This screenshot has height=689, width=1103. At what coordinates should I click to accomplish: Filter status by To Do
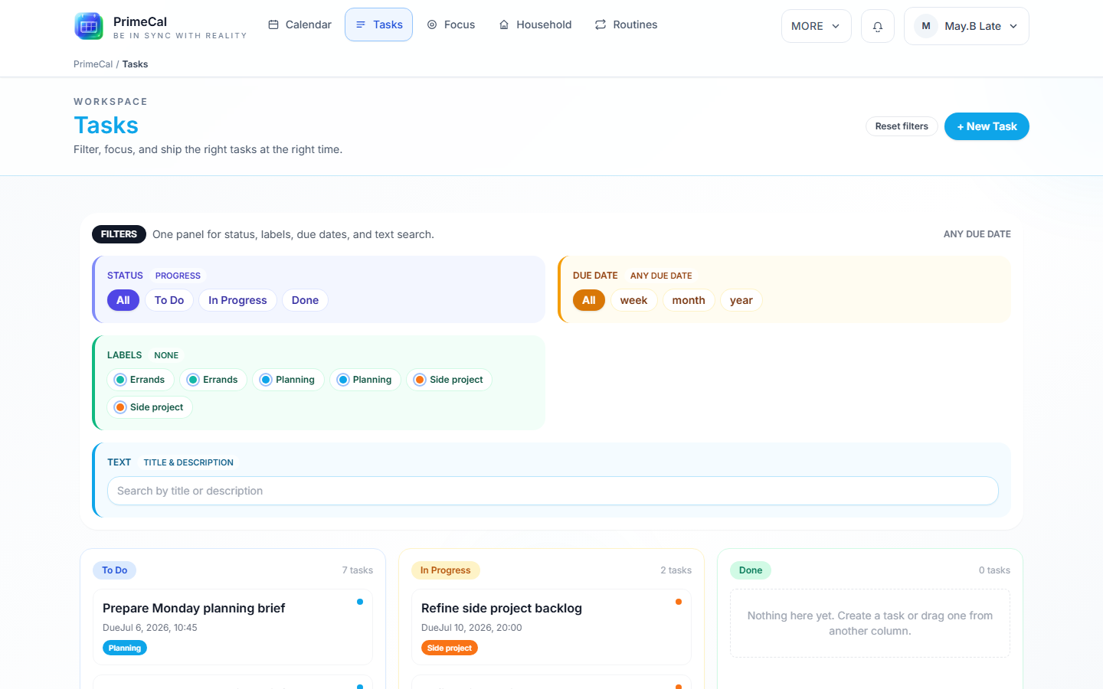tap(169, 300)
